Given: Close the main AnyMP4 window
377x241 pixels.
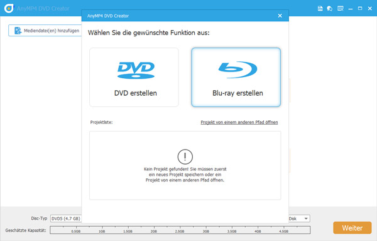Looking at the screenshot, I should (x=370, y=8).
